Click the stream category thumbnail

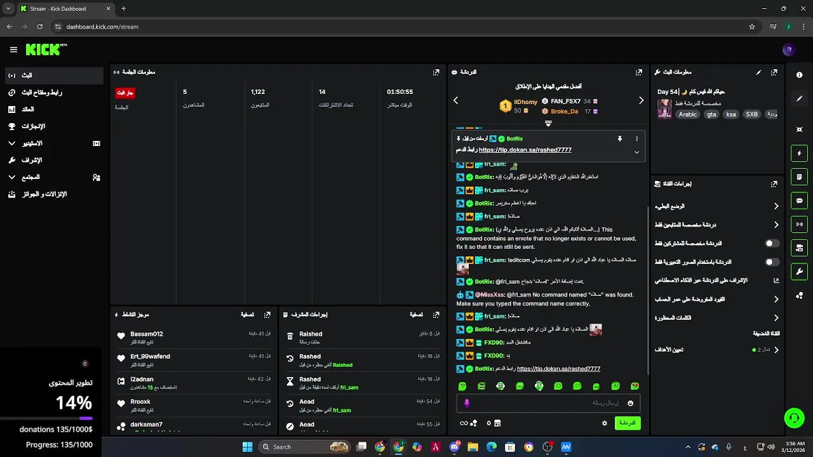[x=664, y=108]
